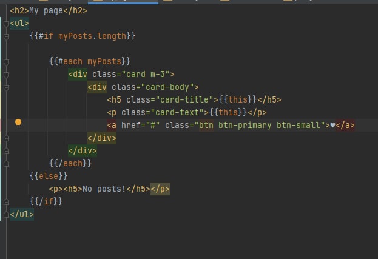Click 'btn-primary' in the anchor class

pyautogui.click(x=245, y=126)
